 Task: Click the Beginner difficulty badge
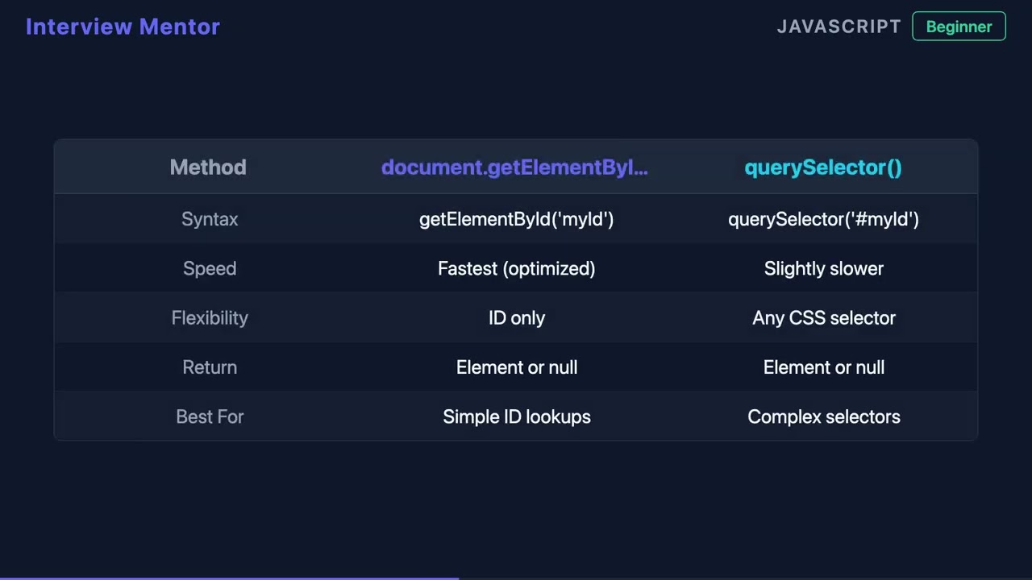tap(959, 27)
